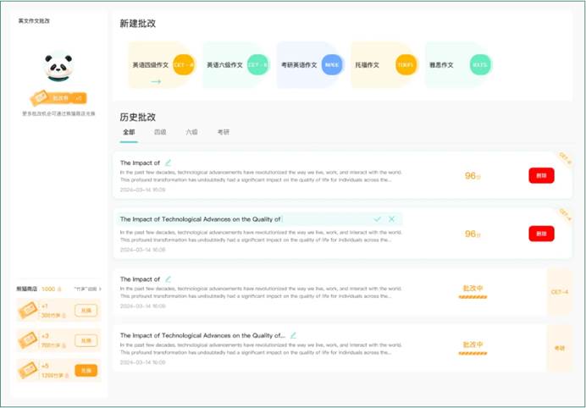Screen dimensions: 586x408
Task: Click the pencil icon on third essay title
Action: coord(168,278)
